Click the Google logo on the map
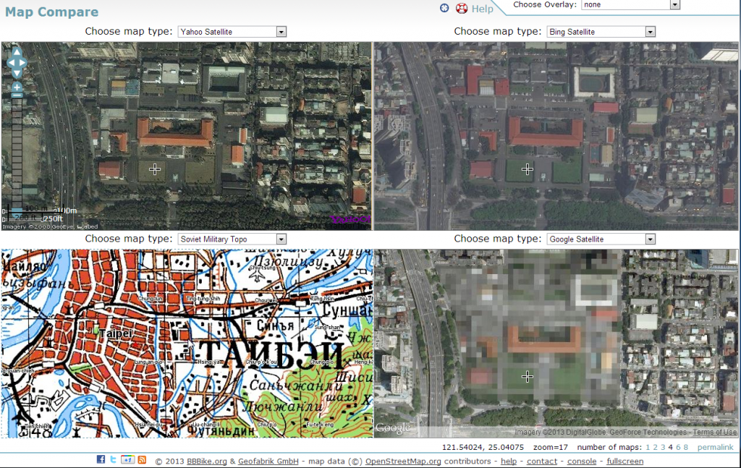The height and width of the screenshot is (468, 741). (x=393, y=428)
